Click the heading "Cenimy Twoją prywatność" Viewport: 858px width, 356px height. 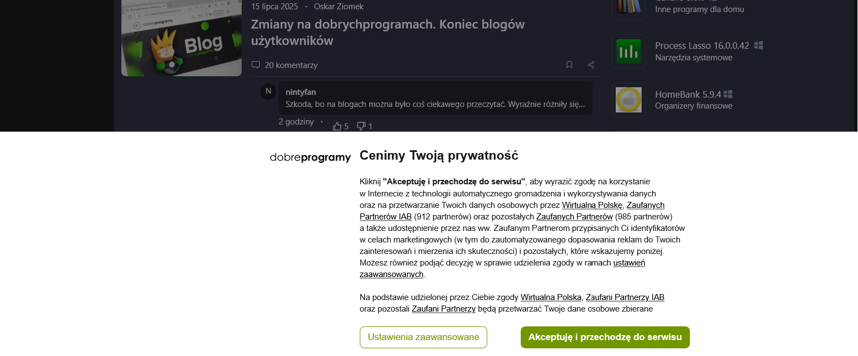439,155
